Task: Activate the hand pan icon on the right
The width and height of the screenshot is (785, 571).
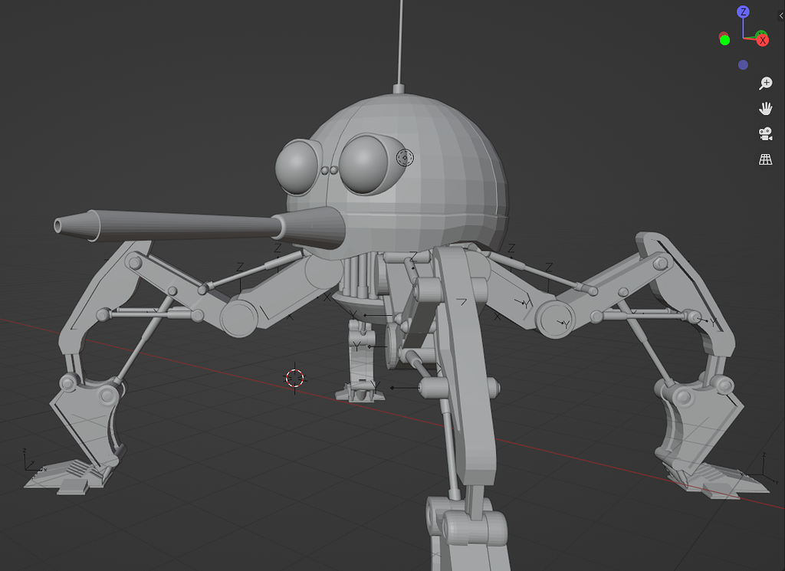Action: pos(766,109)
